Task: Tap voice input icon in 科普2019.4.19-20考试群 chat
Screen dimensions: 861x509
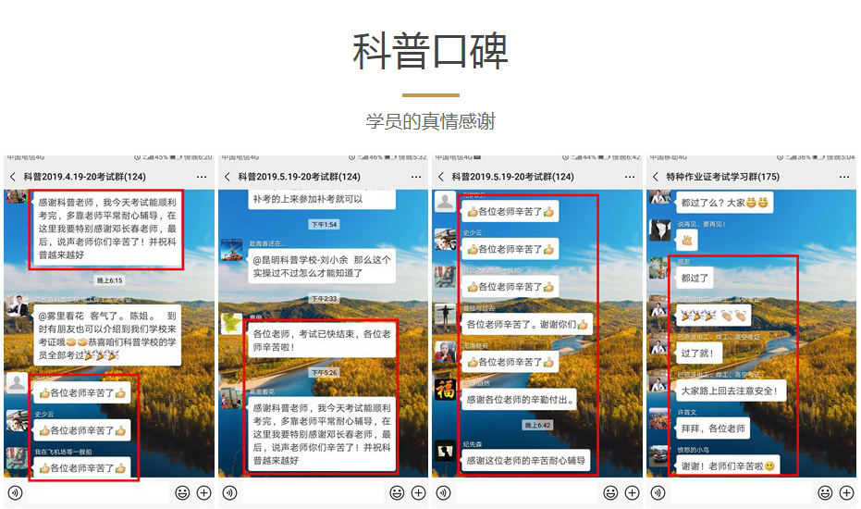Action: pos(16,493)
